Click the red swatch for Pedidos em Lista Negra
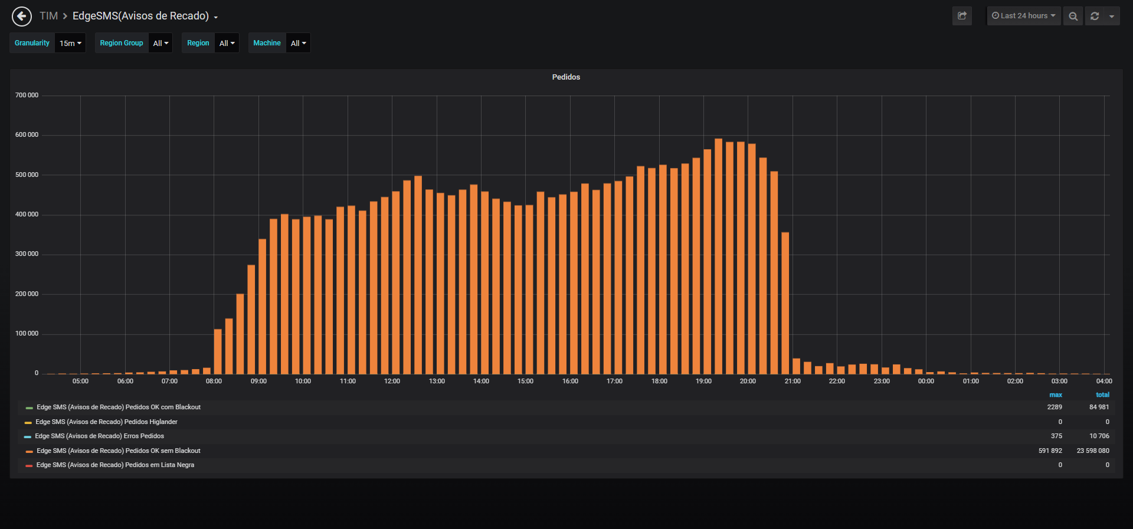1133x529 pixels. tap(29, 465)
